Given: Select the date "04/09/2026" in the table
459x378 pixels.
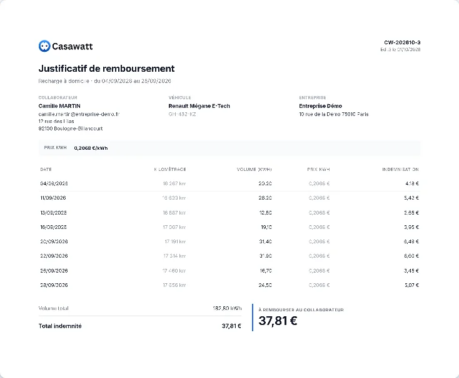Looking at the screenshot, I should (x=54, y=183).
